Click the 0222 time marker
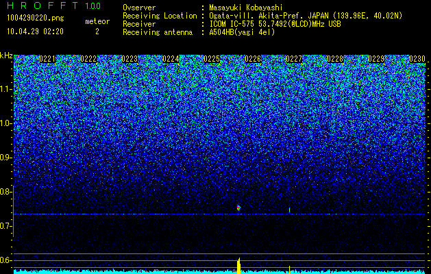This screenshot has height=274, width=431. coord(88,59)
